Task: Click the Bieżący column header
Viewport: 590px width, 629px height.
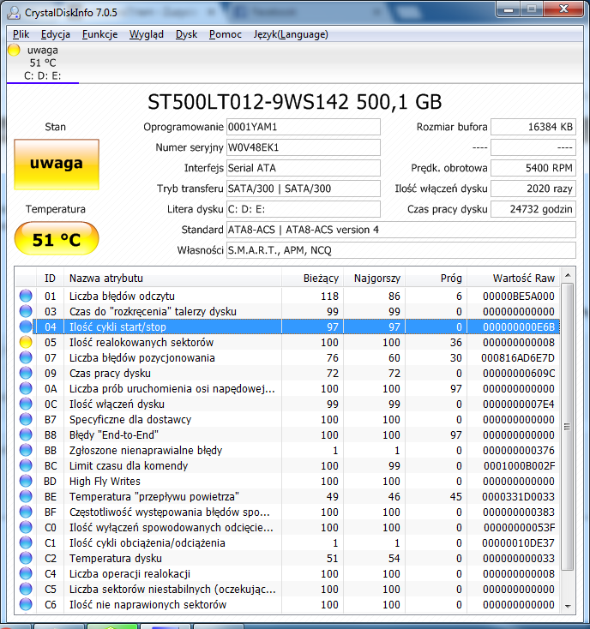Action: pos(313,278)
